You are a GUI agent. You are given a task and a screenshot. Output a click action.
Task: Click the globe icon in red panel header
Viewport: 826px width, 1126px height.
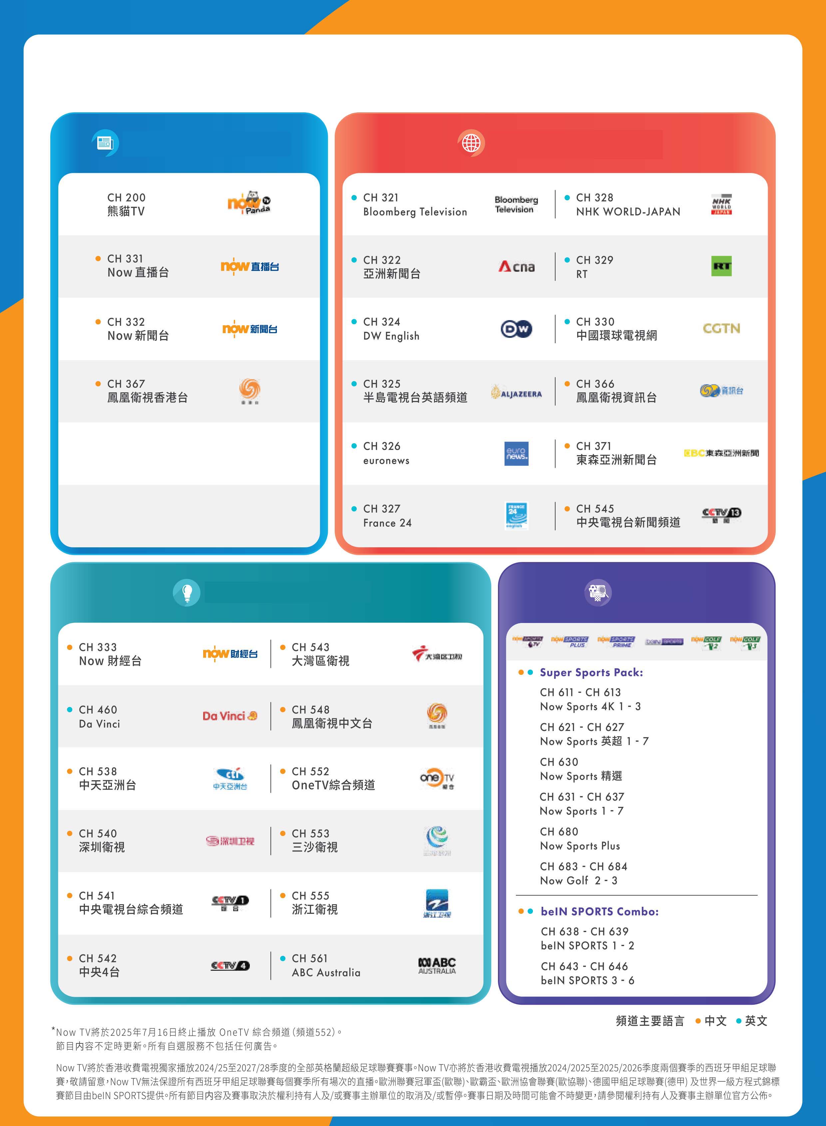coord(471,143)
